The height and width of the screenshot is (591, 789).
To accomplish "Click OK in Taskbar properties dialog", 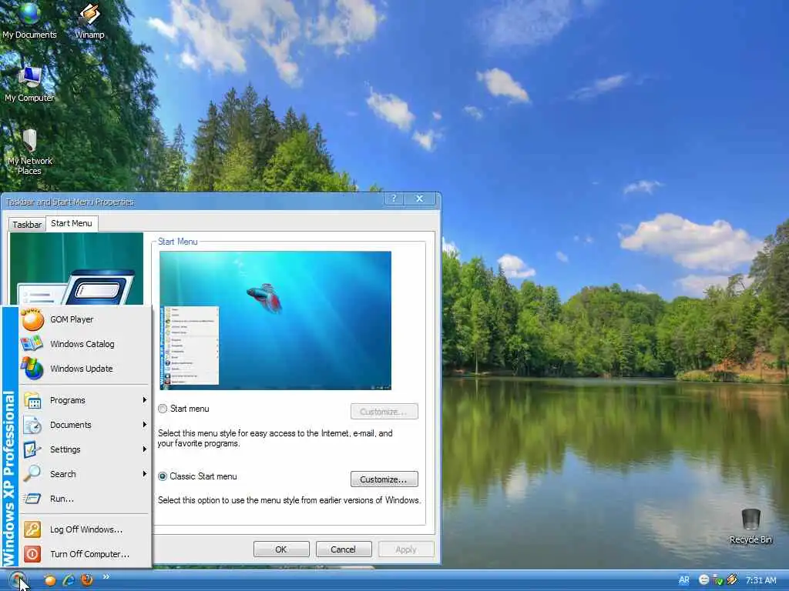I will pos(281,549).
